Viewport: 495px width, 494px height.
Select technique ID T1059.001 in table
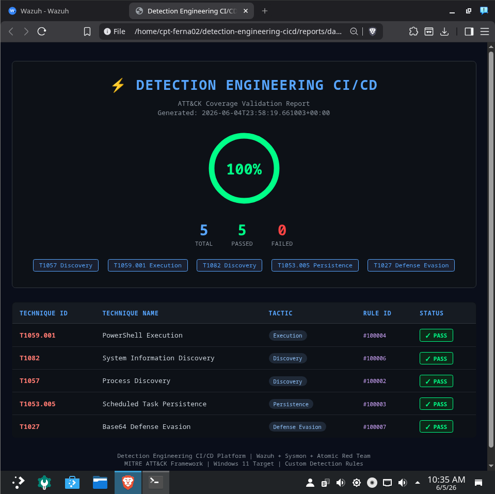click(x=38, y=335)
